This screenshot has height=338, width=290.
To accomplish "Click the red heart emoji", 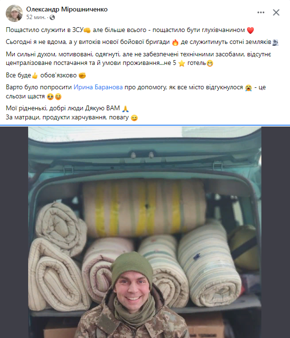I will [250, 31].
